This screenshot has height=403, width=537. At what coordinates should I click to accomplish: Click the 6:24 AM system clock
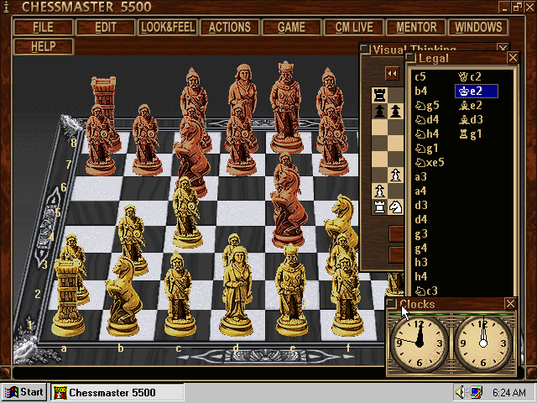point(508,392)
